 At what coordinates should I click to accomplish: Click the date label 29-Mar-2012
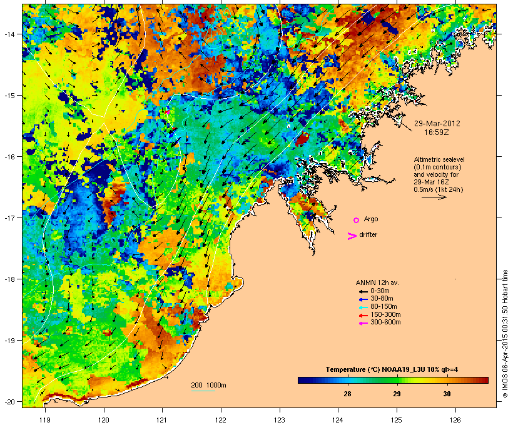(437, 124)
